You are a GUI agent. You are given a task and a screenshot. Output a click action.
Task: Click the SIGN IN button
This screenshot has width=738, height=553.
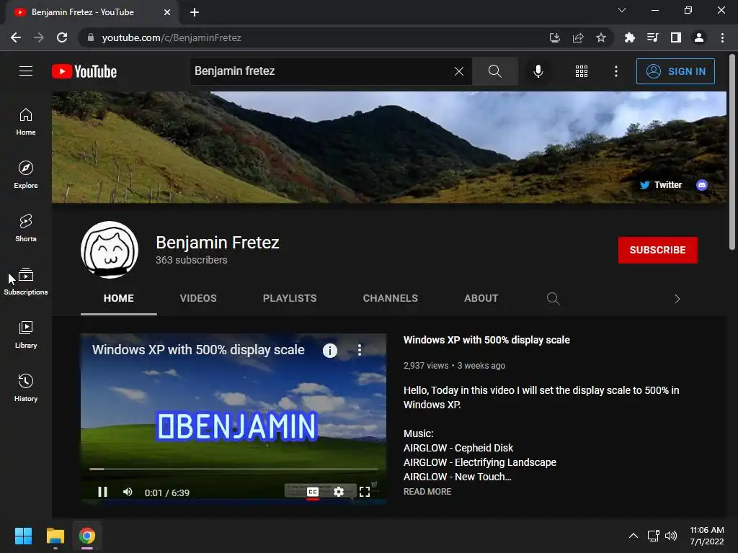tap(675, 71)
